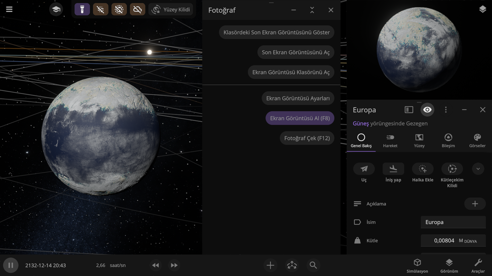Image resolution: width=492 pixels, height=276 pixels.
Task: Toggle Europa visibility eye icon
Action: 427,110
